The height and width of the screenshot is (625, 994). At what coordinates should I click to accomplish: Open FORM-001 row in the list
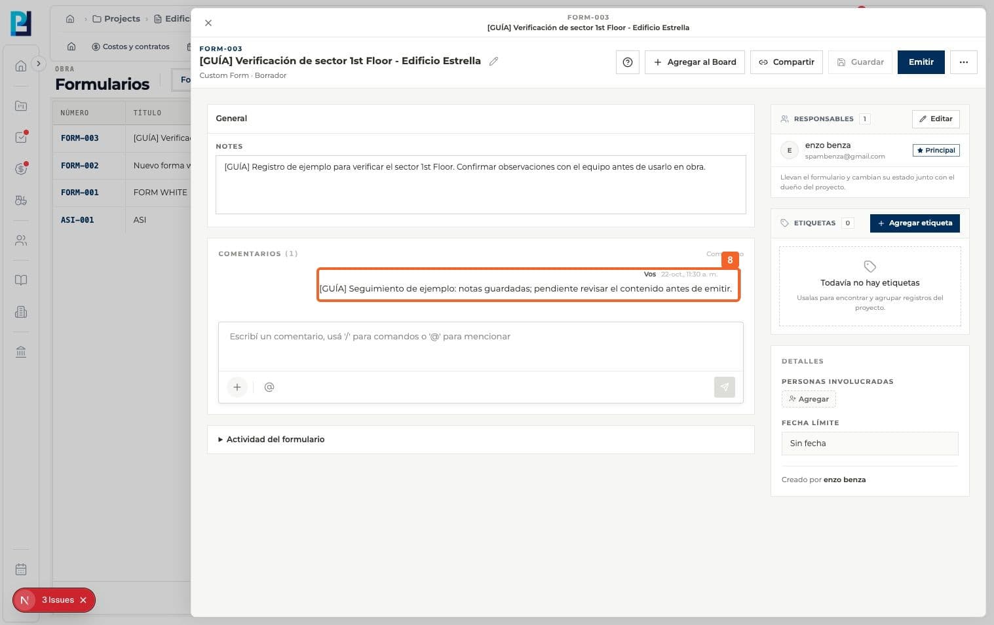click(121, 193)
